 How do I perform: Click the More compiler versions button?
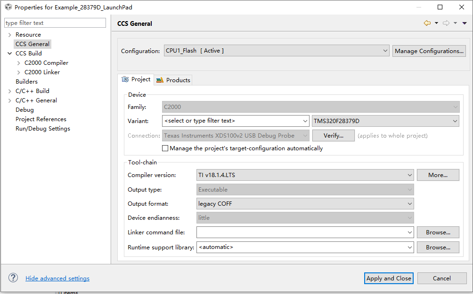pos(438,175)
